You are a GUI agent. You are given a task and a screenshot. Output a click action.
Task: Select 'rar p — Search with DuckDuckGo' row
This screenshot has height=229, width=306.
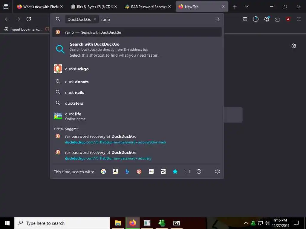(137, 32)
